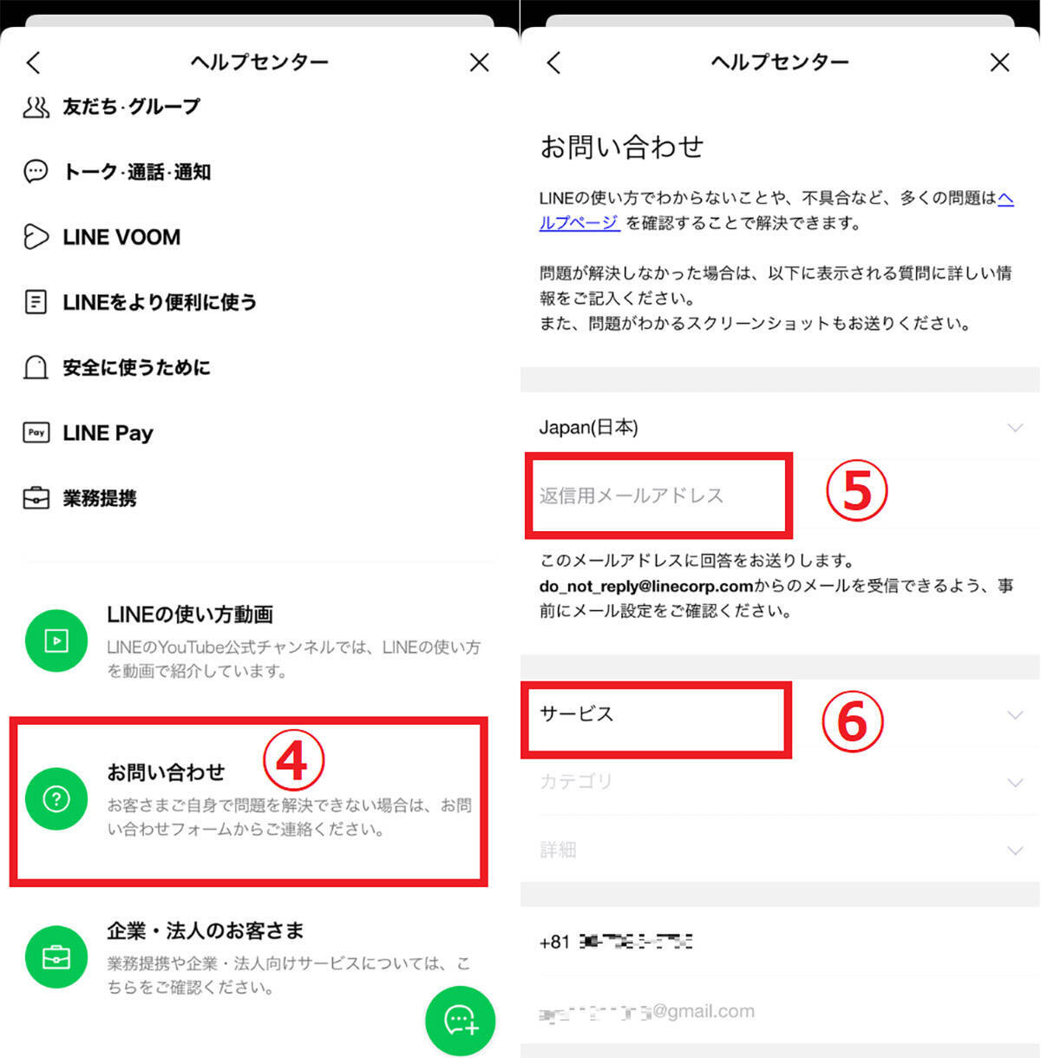The image size is (1041, 1058).
Task: Close the right help center panel
Action: tap(999, 62)
